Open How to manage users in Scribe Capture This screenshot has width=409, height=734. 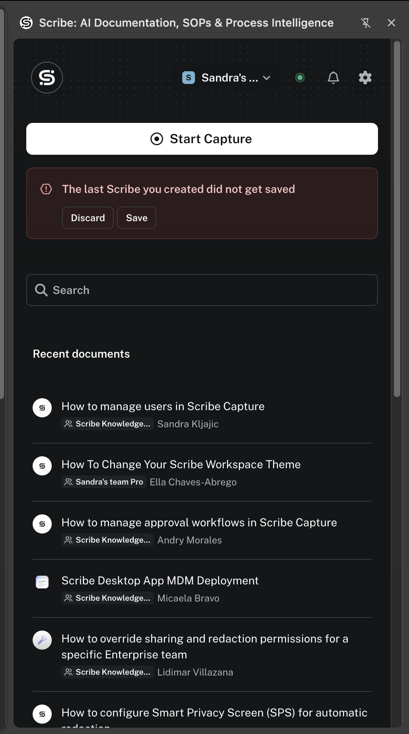163,406
